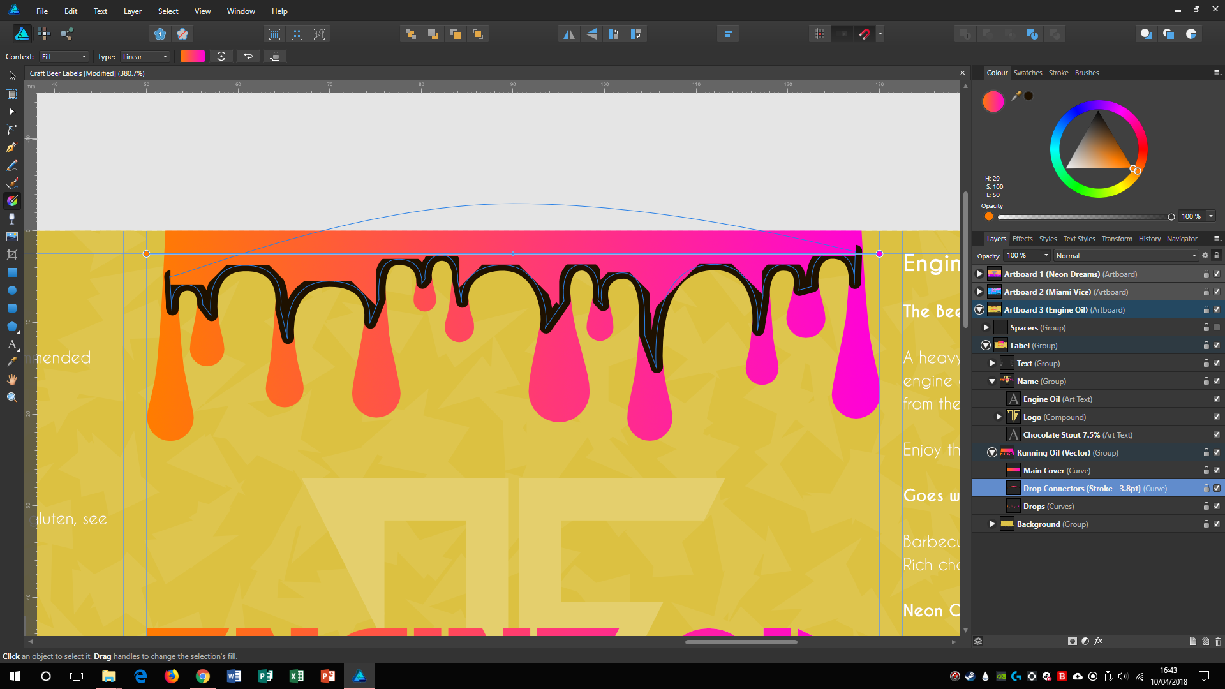Select the Transparency tool
Image resolution: width=1225 pixels, height=689 pixels.
tap(12, 219)
